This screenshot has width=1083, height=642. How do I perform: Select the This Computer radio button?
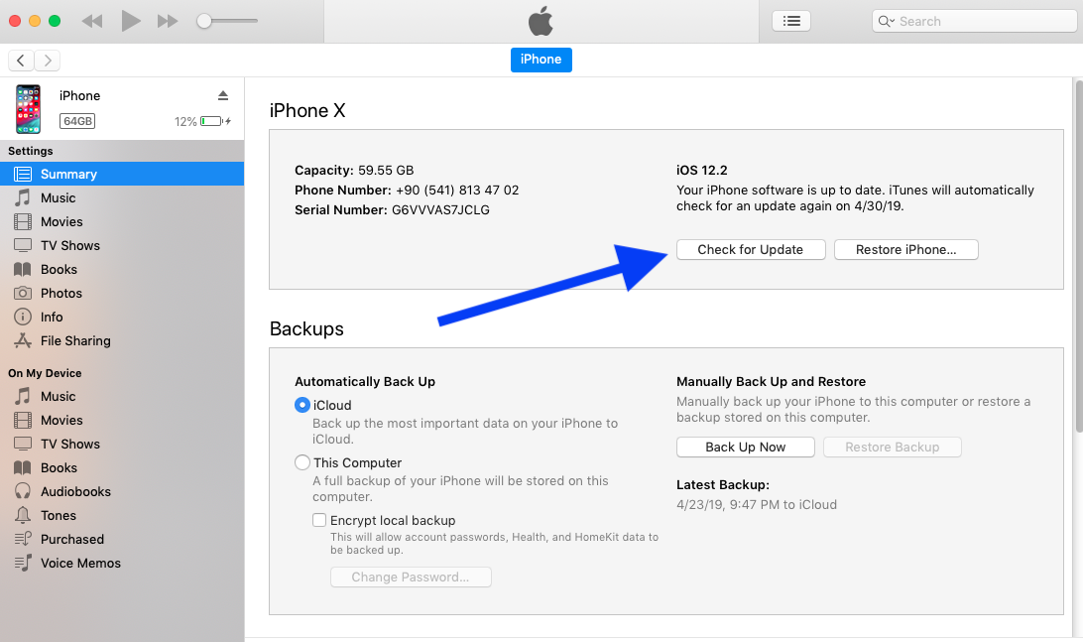[301, 462]
